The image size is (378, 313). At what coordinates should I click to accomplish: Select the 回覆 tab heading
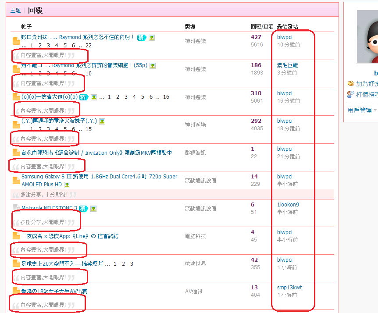[x=35, y=11]
